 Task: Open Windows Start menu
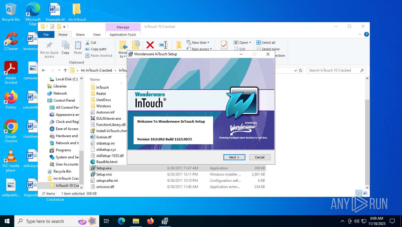(x=7, y=221)
